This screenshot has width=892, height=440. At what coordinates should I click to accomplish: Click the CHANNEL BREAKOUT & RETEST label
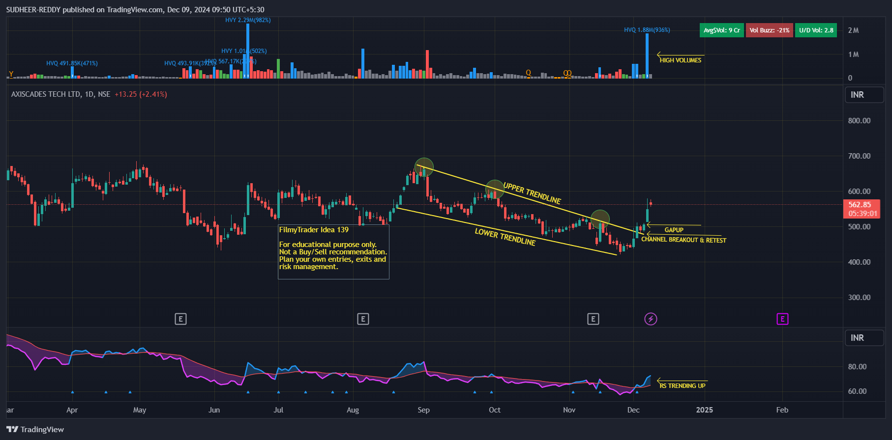tap(684, 240)
